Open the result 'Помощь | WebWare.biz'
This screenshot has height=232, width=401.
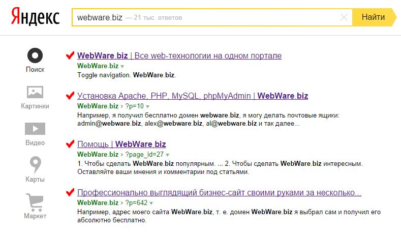(121, 144)
